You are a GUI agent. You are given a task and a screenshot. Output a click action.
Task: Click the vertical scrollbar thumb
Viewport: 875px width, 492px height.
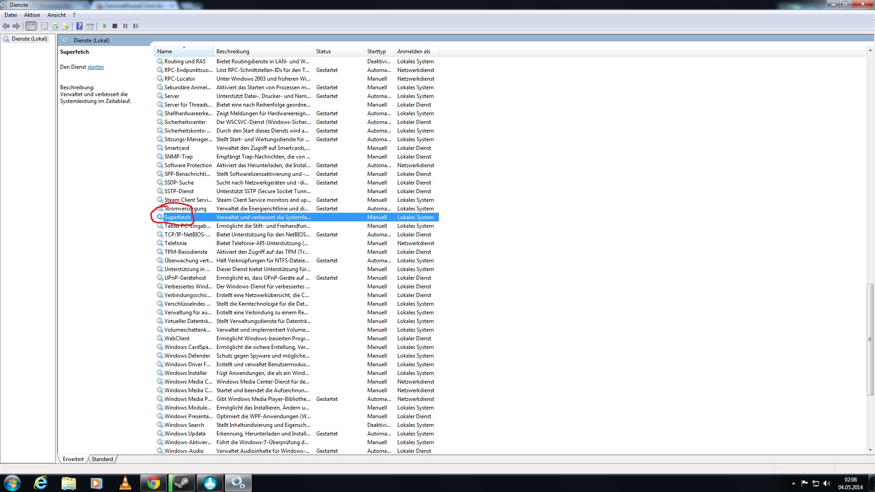[870, 339]
